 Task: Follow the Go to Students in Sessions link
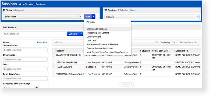point(32,4)
